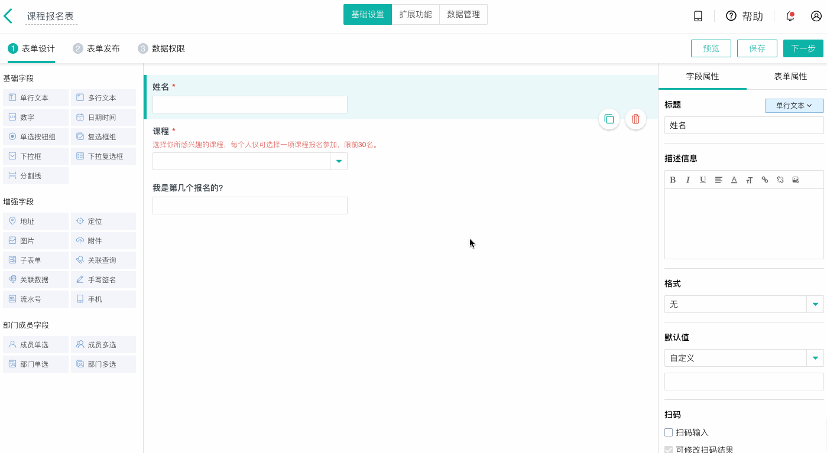The width and height of the screenshot is (827, 453).
Task: Click the 课程报名表 form title
Action: pyautogui.click(x=51, y=17)
